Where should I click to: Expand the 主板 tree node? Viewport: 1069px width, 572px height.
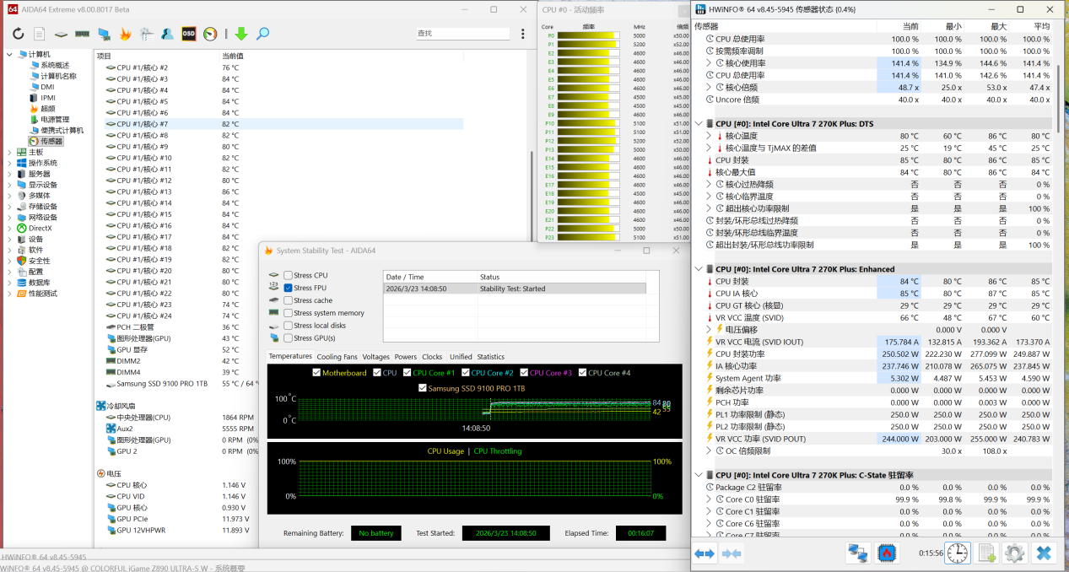(x=9, y=153)
